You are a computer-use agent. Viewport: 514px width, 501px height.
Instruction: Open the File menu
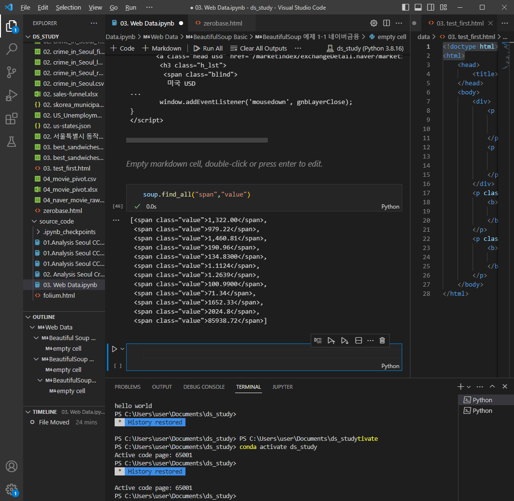tap(25, 7)
